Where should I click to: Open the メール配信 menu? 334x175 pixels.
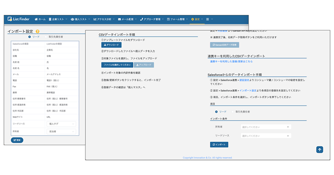click(x=127, y=19)
